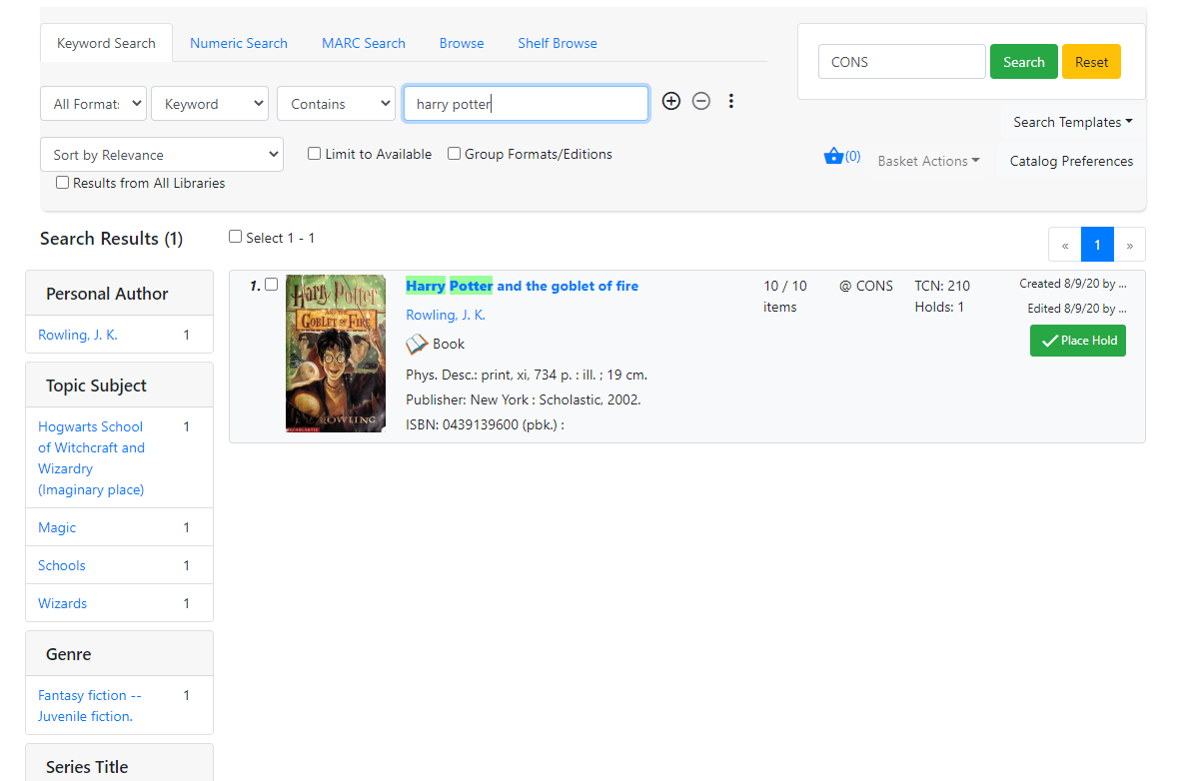Open the Sort by Relevance dropdown
This screenshot has width=1186, height=781.
[161, 154]
